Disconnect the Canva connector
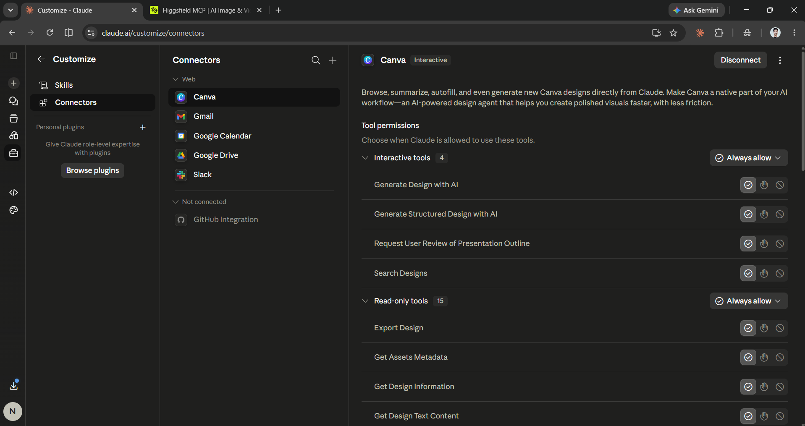This screenshot has width=805, height=426. coord(741,60)
